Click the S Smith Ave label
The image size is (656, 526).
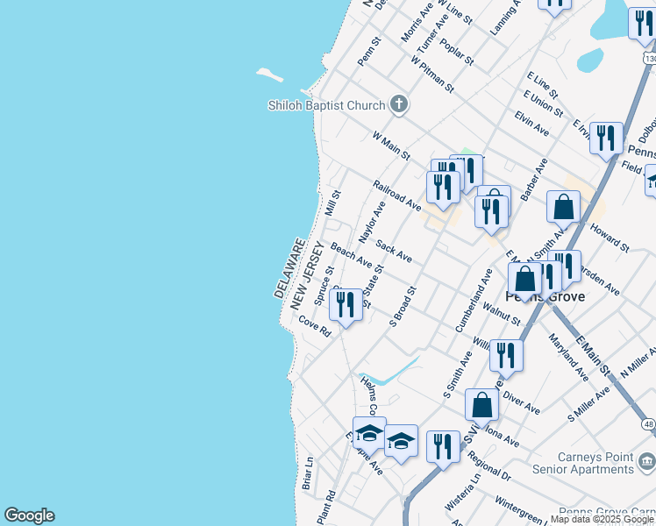click(x=458, y=374)
